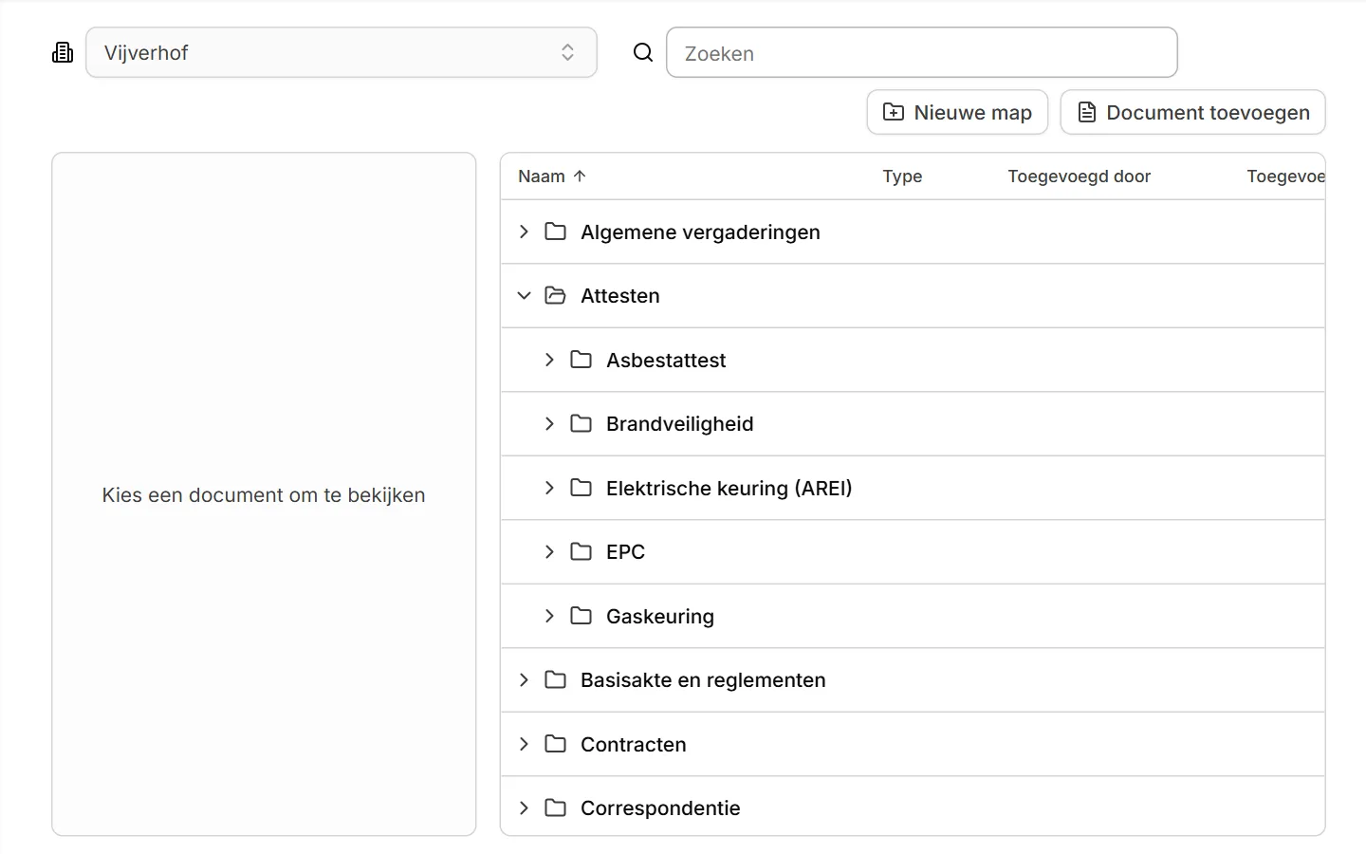The image size is (1366, 854).
Task: Click the building icon beside Vijverhof
Action: (63, 52)
